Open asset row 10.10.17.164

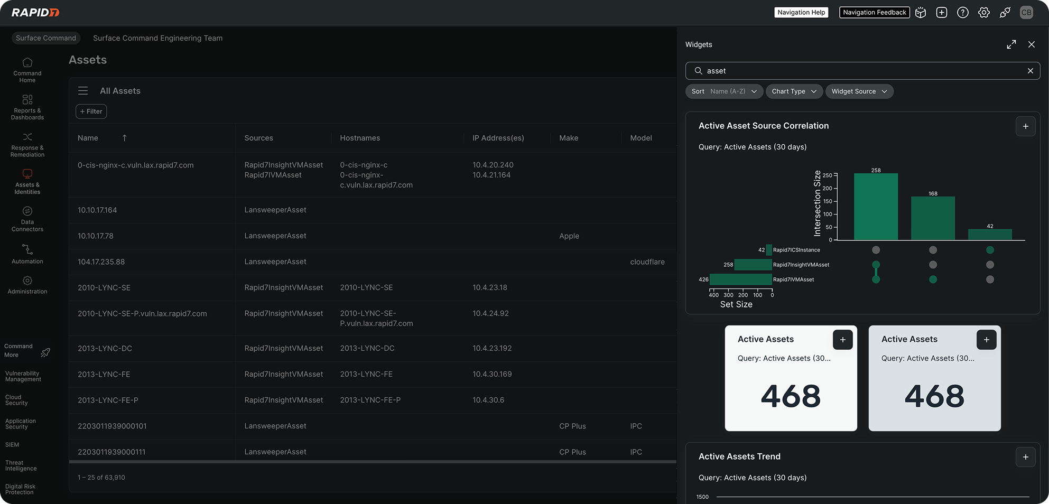97,210
